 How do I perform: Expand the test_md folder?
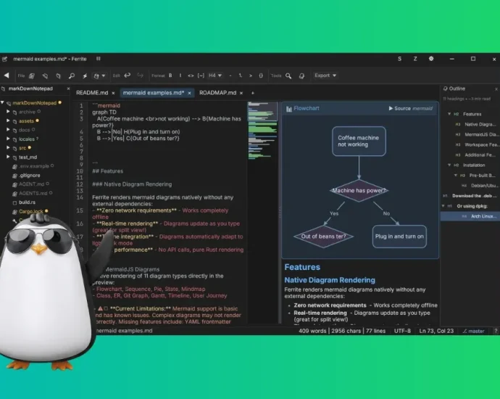click(x=8, y=157)
